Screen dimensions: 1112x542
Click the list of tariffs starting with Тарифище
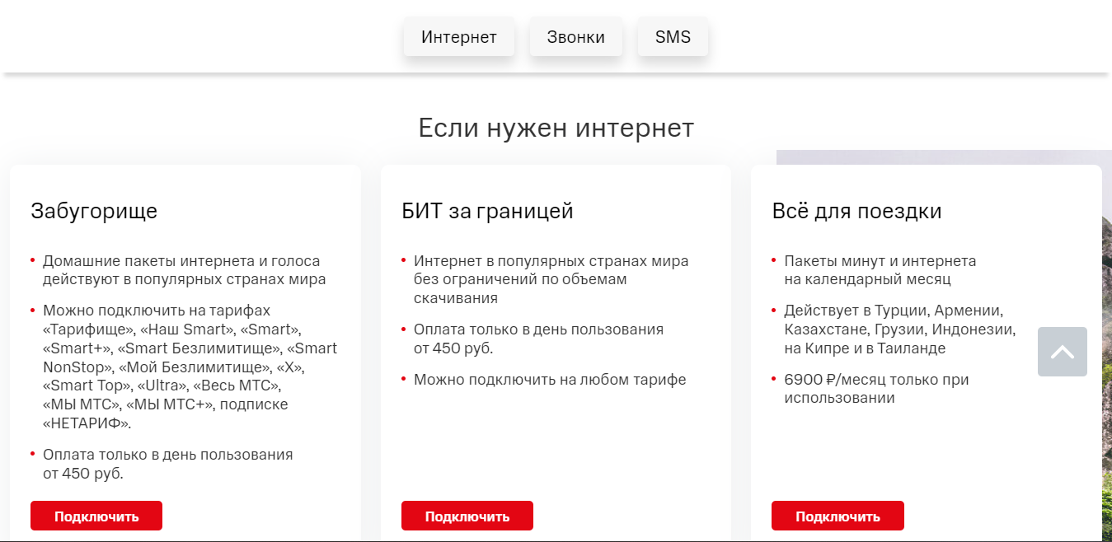(x=190, y=367)
